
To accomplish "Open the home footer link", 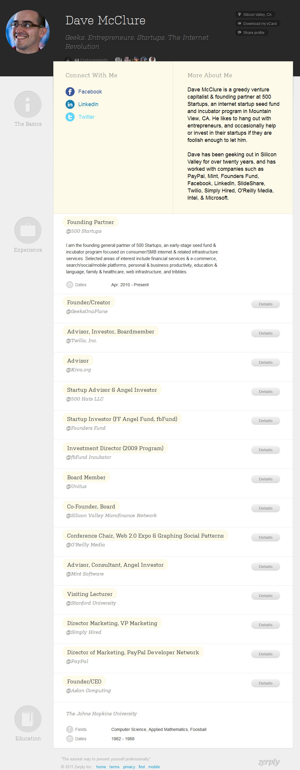I will click(101, 767).
